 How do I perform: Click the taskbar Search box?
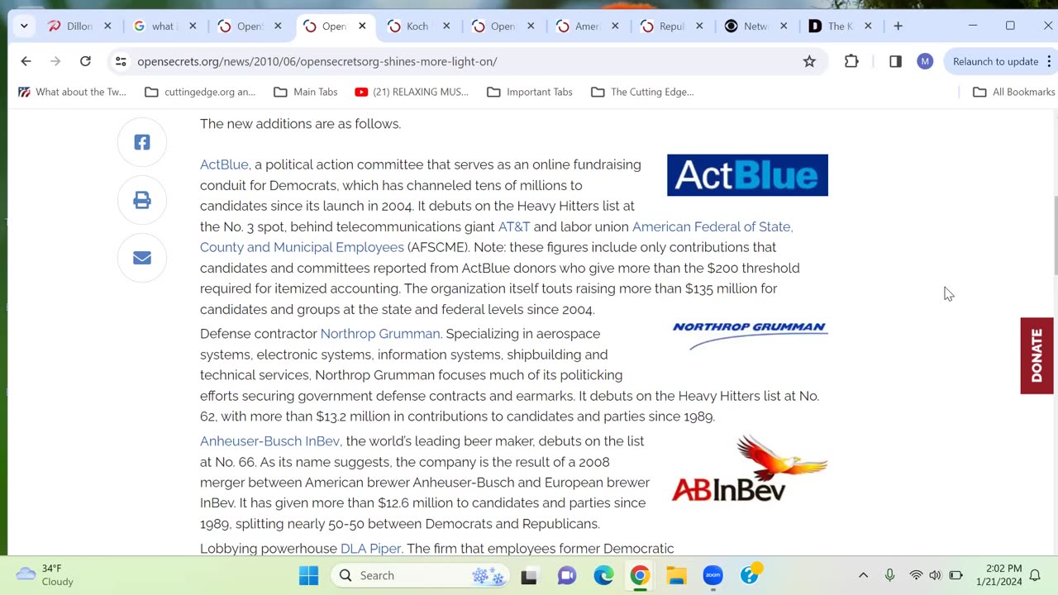pos(419,575)
